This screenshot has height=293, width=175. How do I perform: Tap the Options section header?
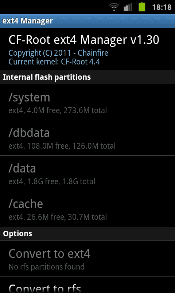tap(87, 234)
